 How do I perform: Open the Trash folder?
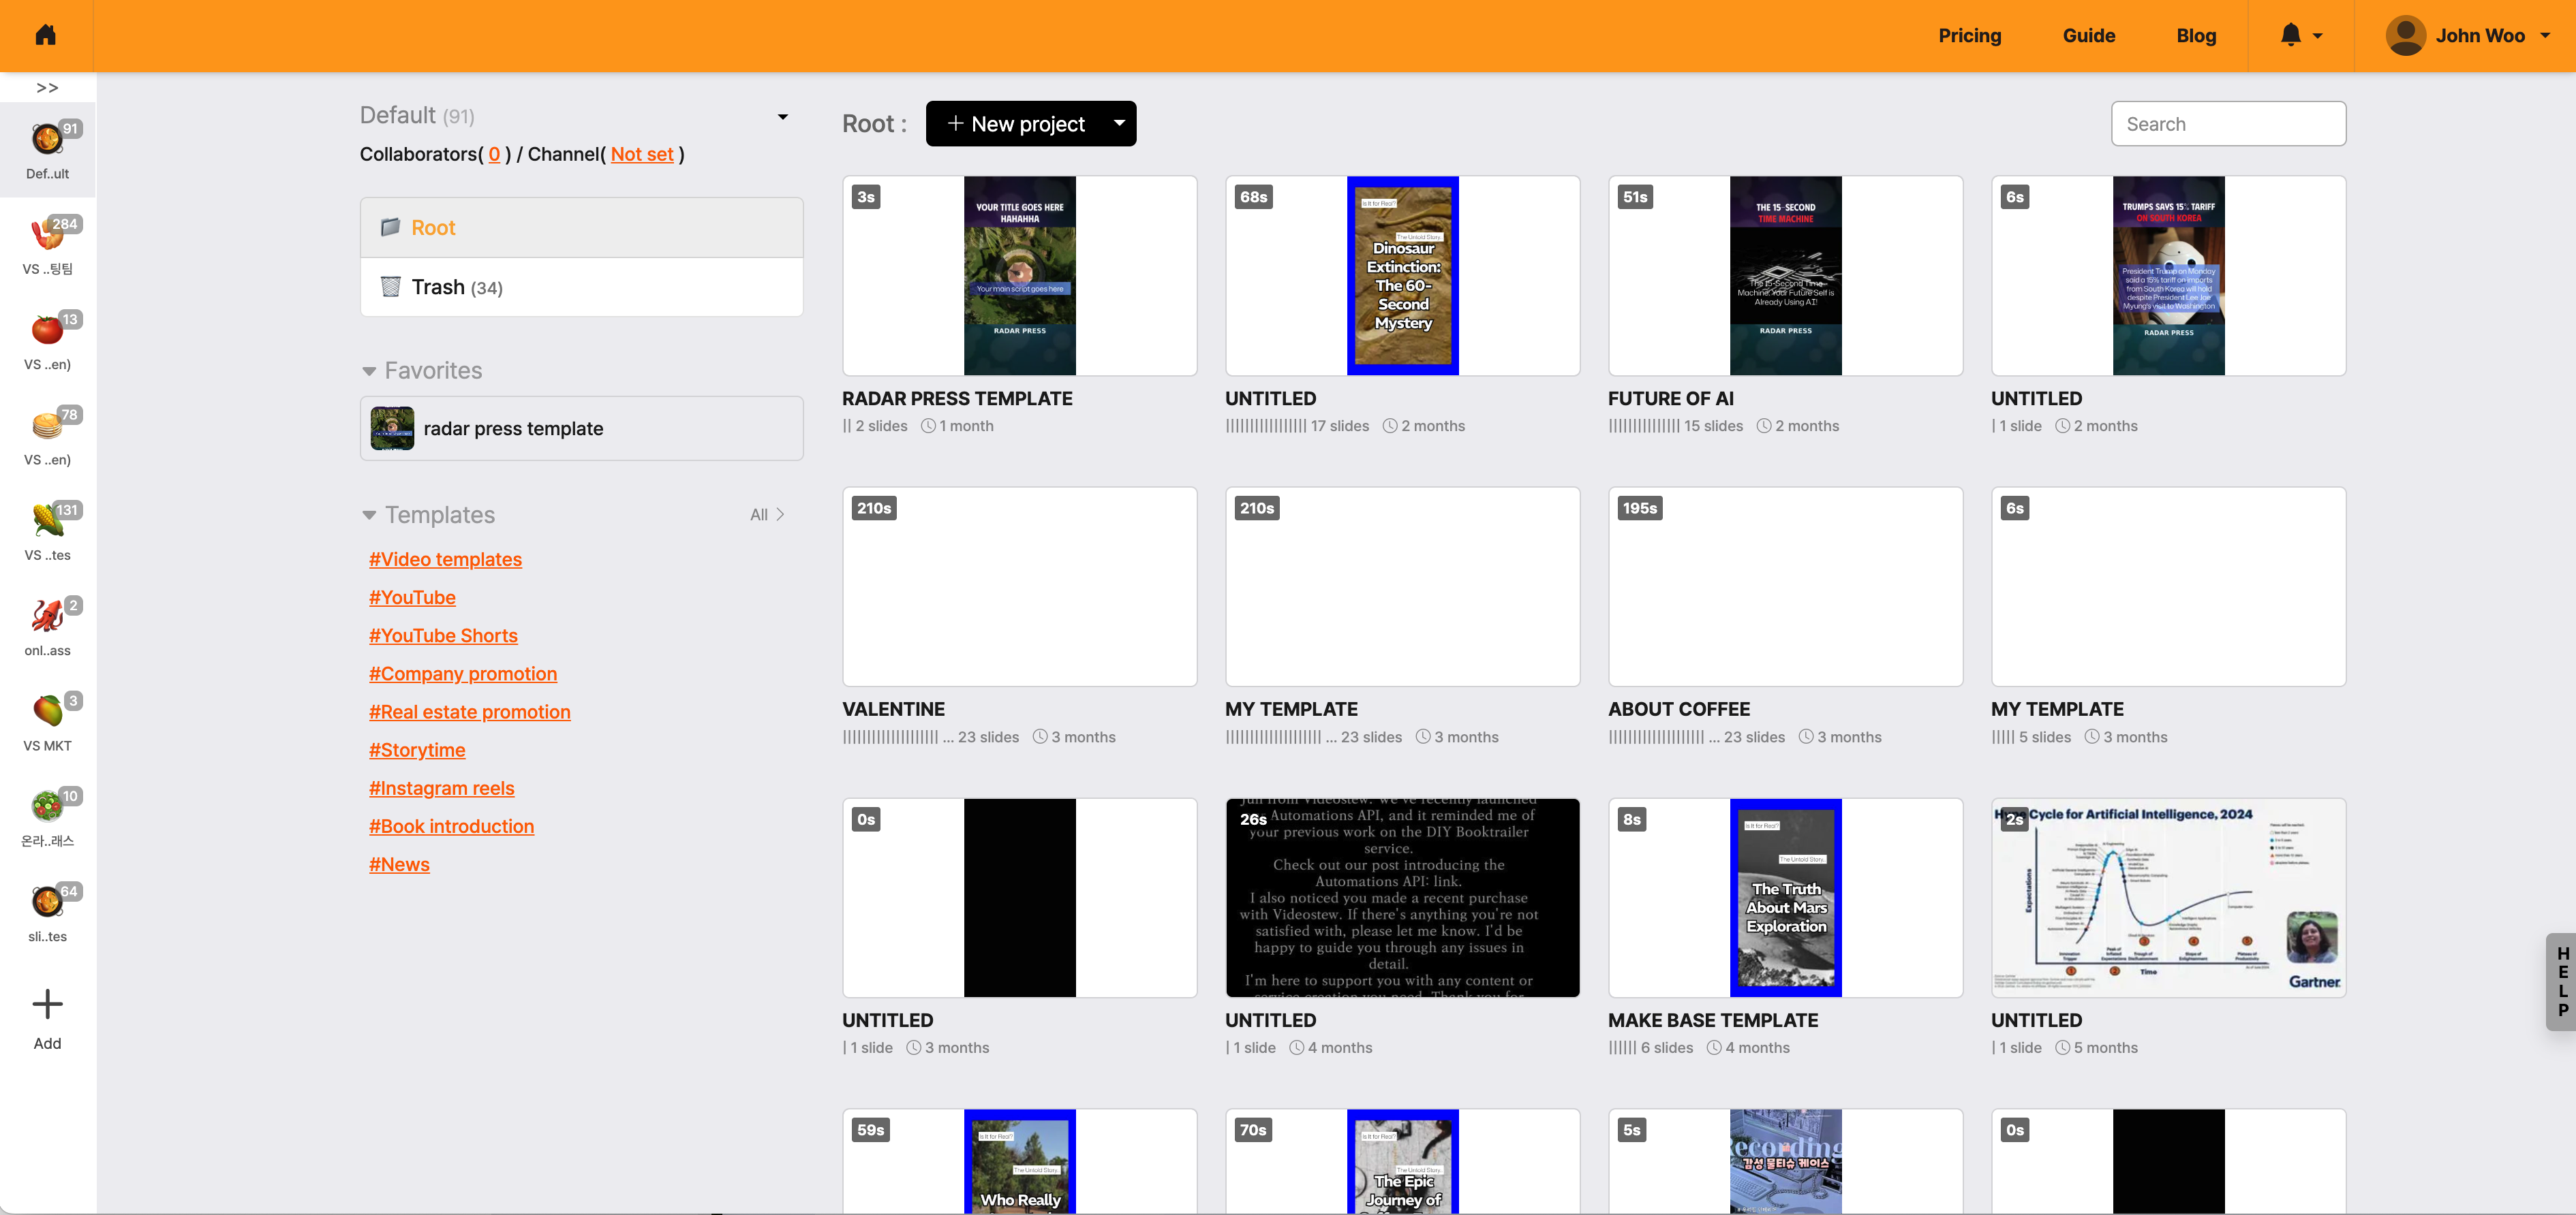(456, 288)
